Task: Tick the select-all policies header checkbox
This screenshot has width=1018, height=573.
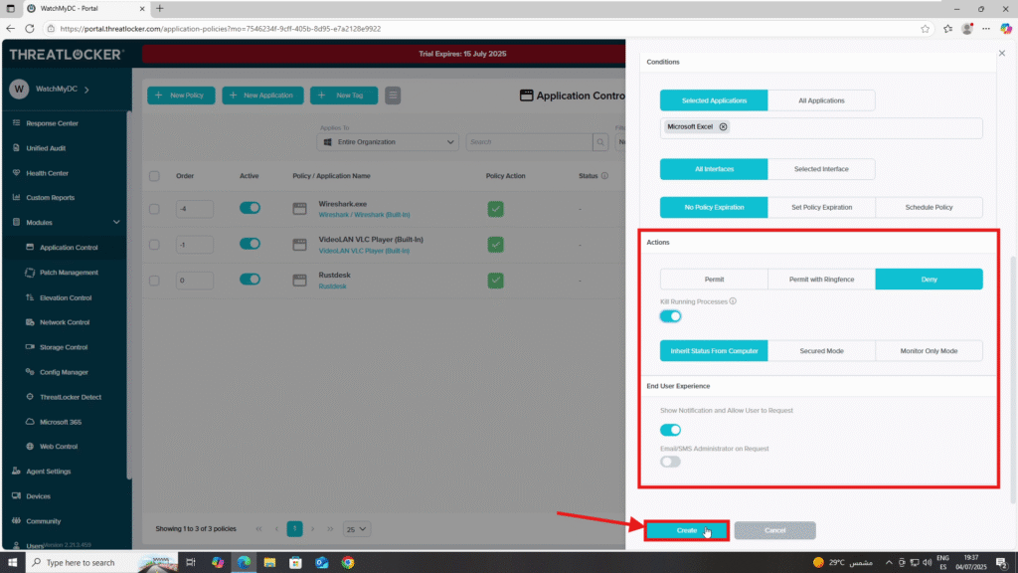Action: point(154,176)
